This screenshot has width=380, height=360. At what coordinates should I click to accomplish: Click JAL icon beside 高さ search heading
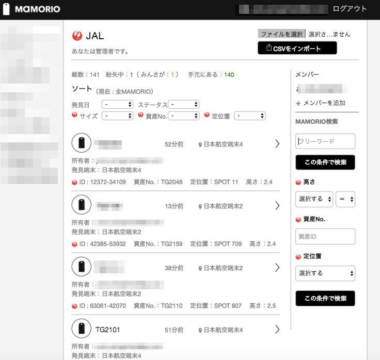[298, 183]
